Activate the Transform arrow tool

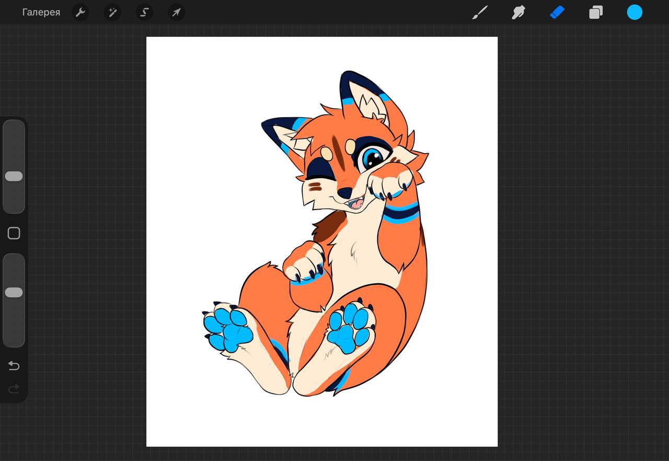click(x=176, y=12)
